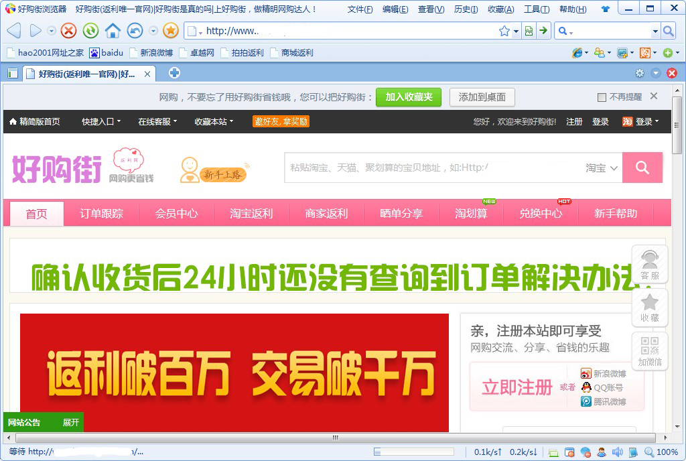Click the zoom magnifier in status bar

coord(649,452)
